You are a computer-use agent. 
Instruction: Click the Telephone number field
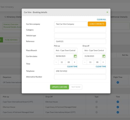pos(80,71)
